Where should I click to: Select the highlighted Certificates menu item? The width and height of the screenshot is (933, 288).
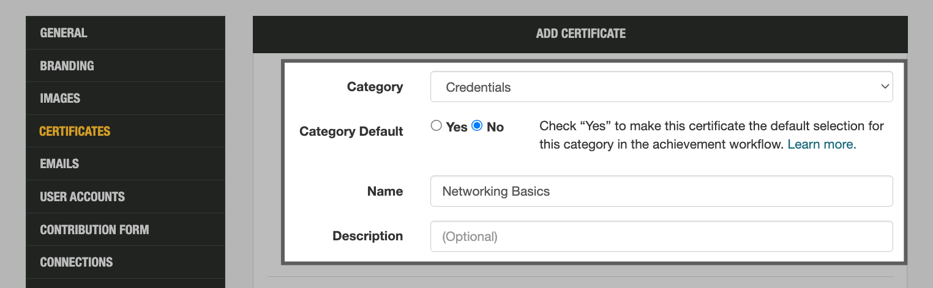pos(75,131)
